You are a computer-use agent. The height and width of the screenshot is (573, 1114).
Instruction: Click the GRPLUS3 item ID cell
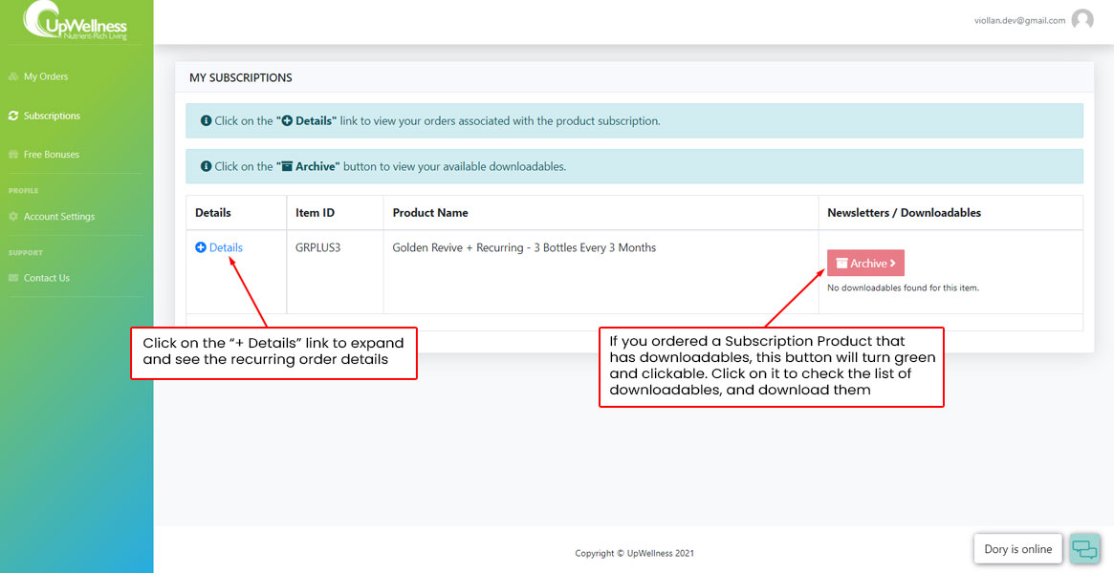pyautogui.click(x=317, y=248)
